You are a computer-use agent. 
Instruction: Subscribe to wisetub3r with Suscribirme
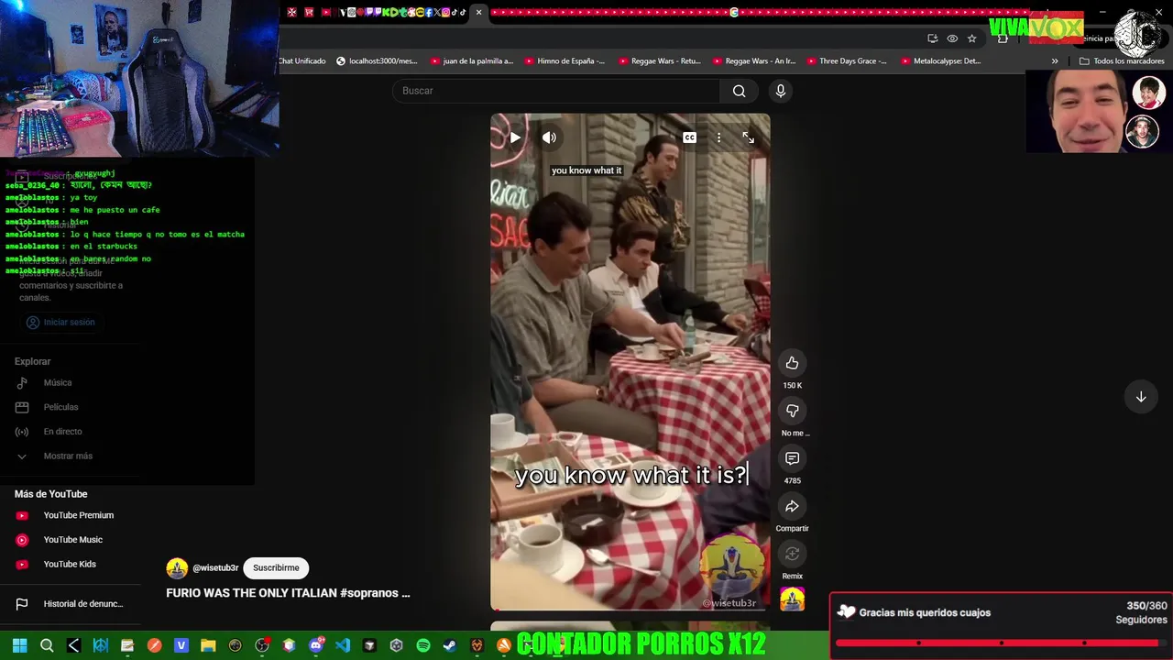click(x=276, y=567)
